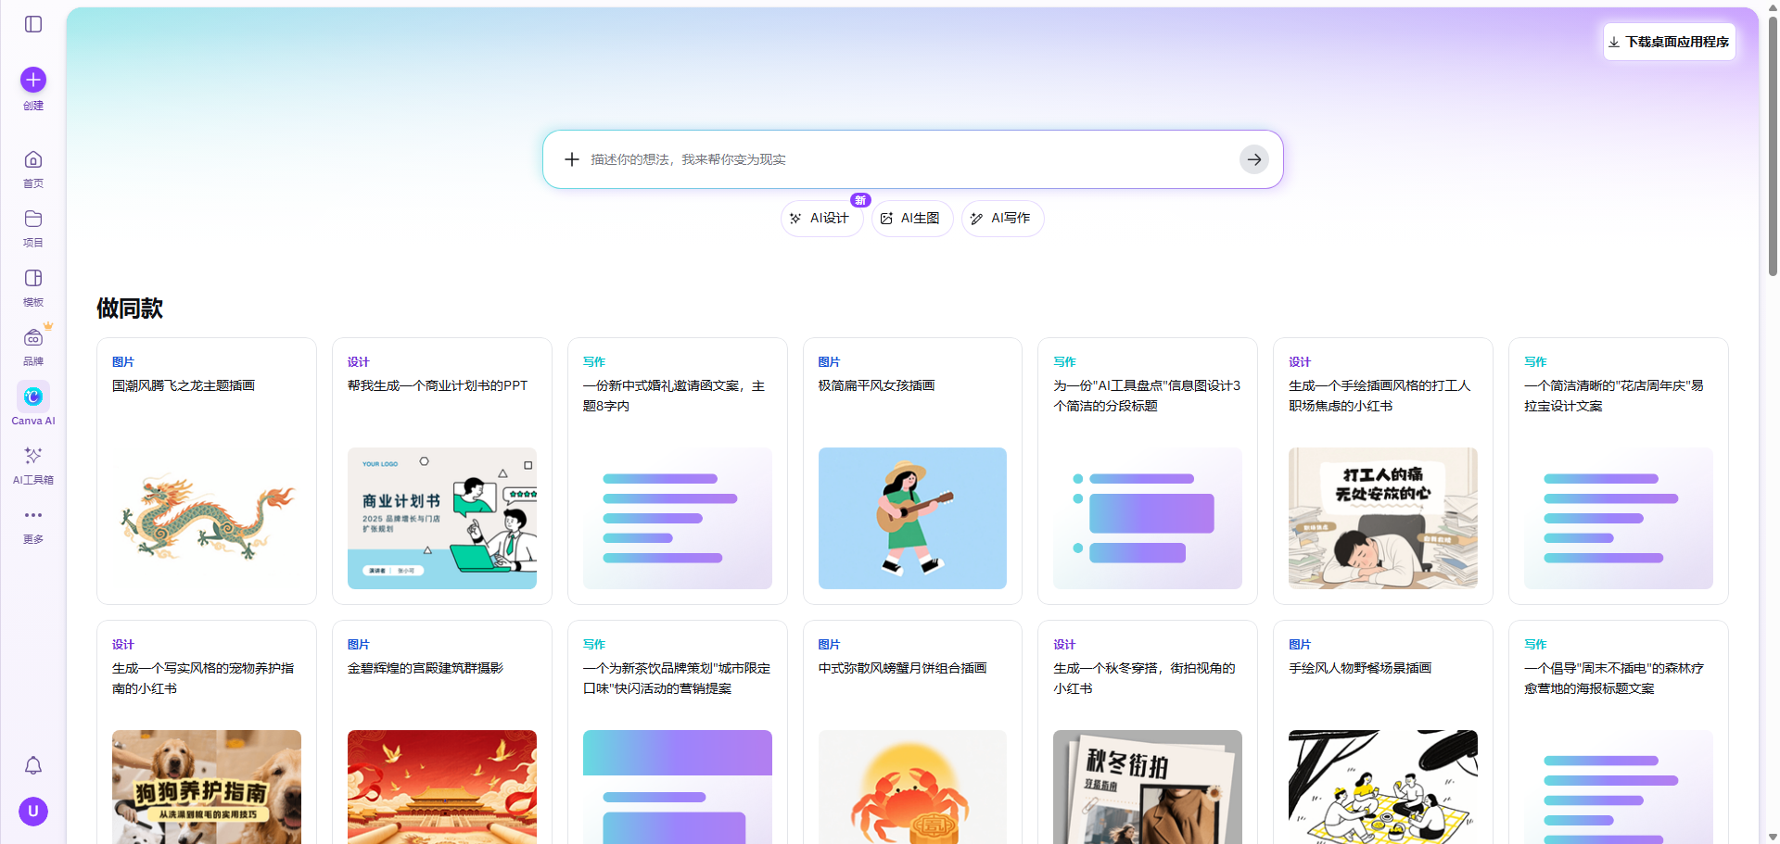1780x844 pixels.
Task: Open the 商业计划书 PPT template card
Action: tap(441, 470)
